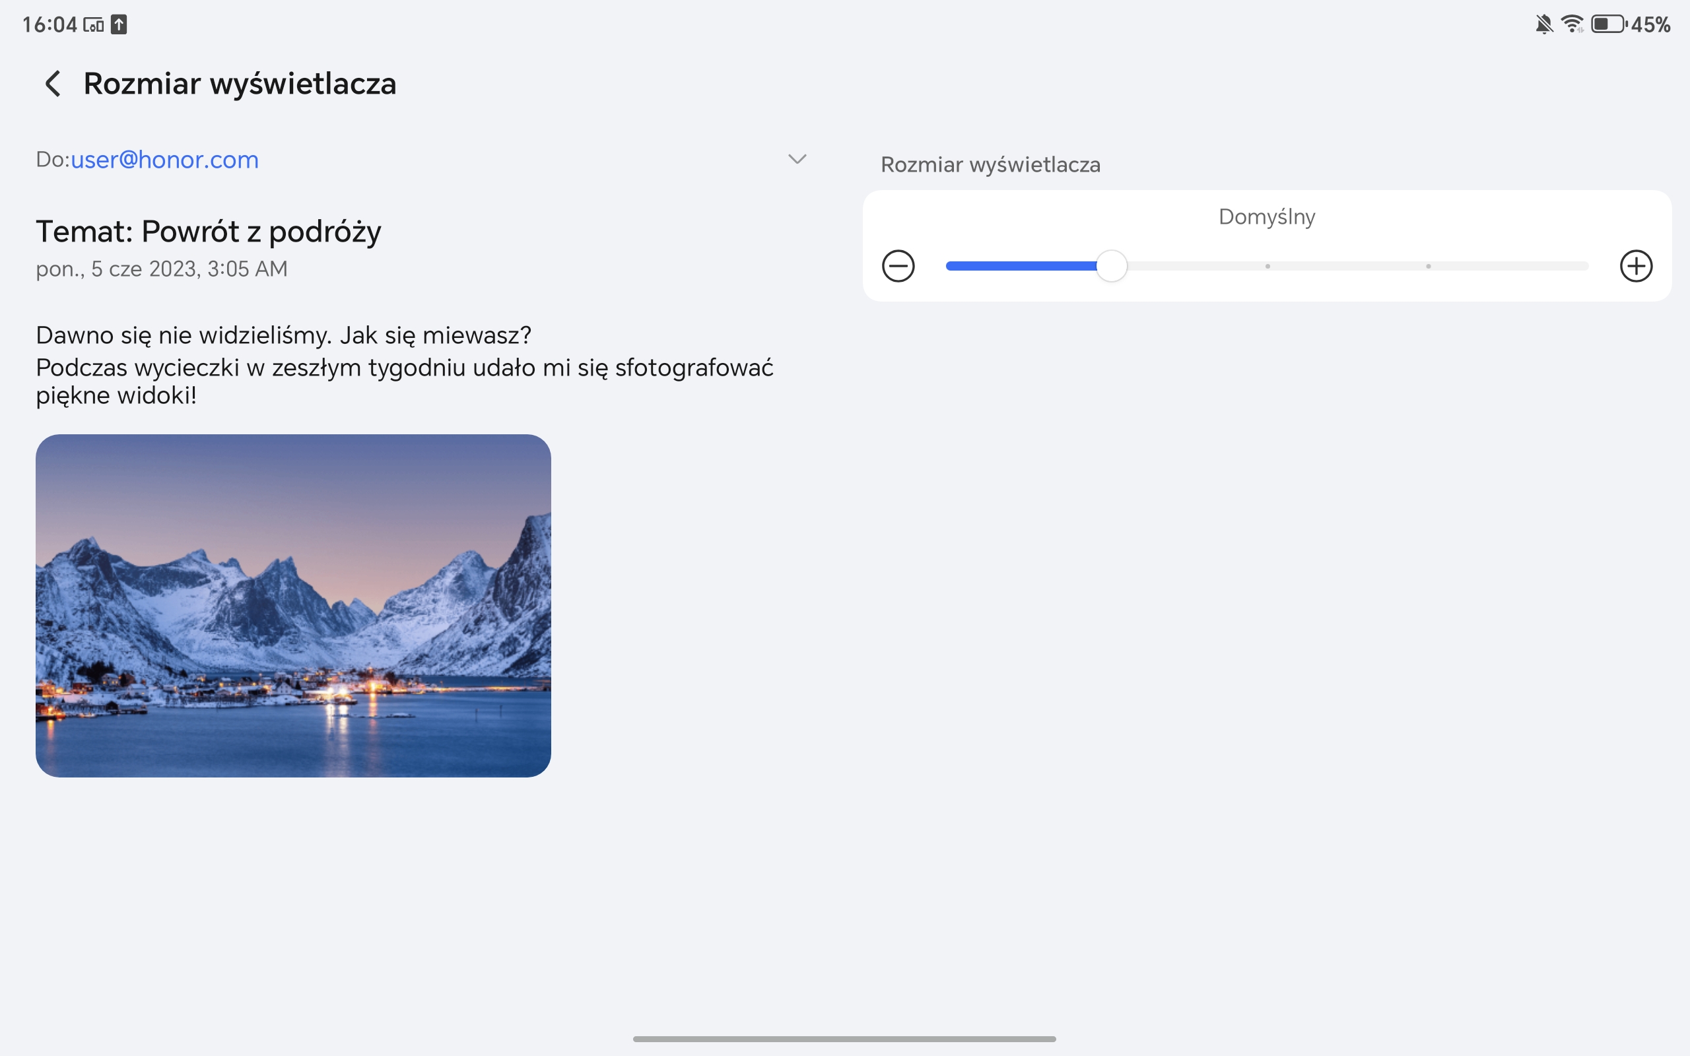
Task: Tap the Wi-Fi status icon
Action: (x=1572, y=24)
